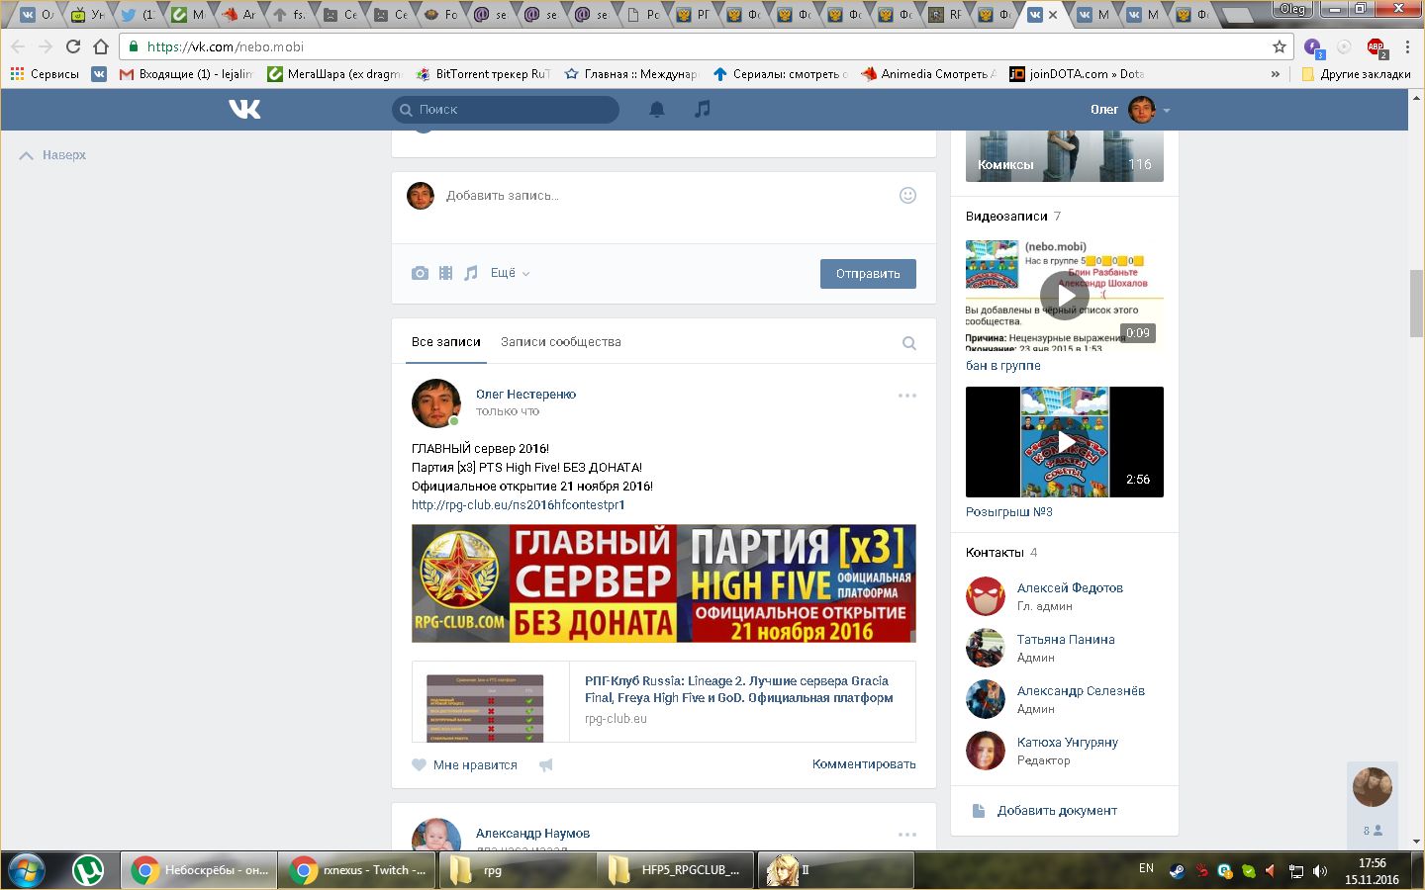Expand hidden bookmarks chevron
This screenshot has height=890, width=1425.
(x=1276, y=74)
